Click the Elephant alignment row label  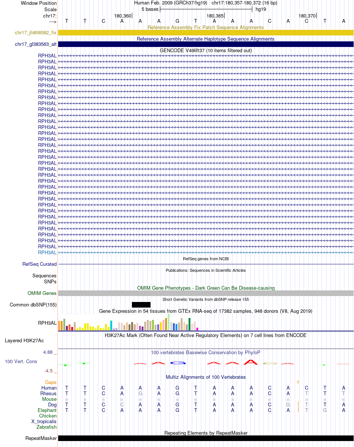(47, 410)
